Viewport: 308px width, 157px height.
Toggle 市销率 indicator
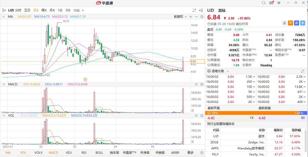pyautogui.click(x=160, y=153)
